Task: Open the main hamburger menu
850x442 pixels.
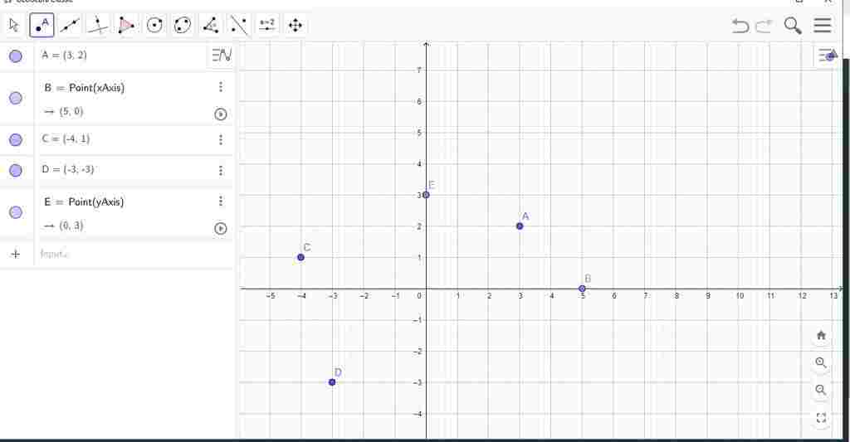Action: 822,26
